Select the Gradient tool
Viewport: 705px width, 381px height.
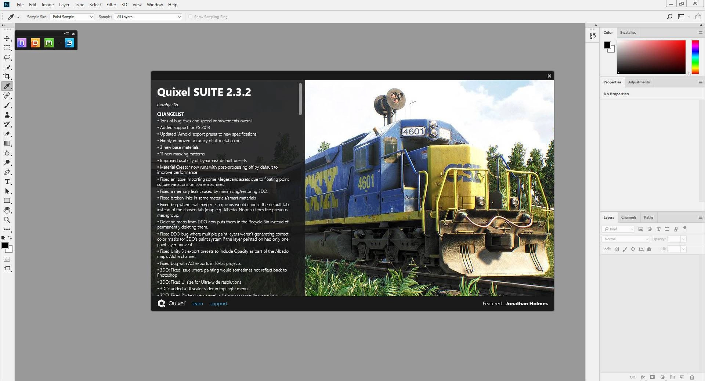(7, 143)
